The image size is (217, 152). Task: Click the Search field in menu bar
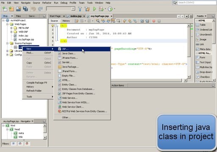(197, 3)
